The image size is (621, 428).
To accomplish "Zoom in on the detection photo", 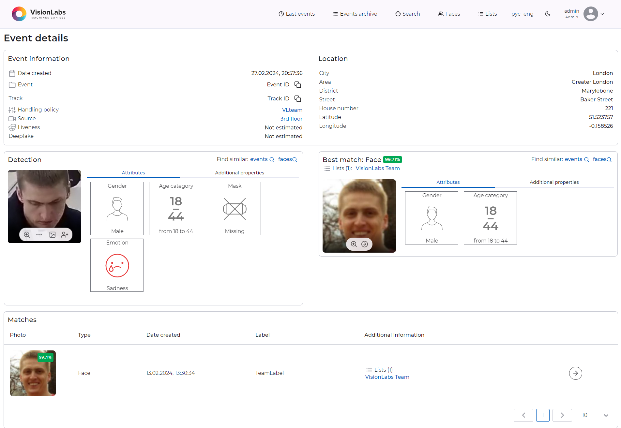I will tap(27, 235).
